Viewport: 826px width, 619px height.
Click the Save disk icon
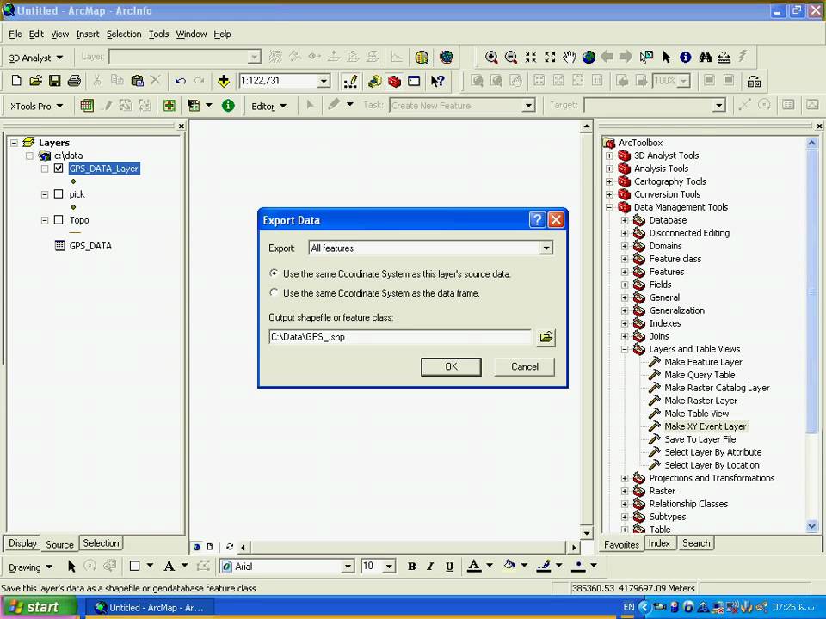coord(55,81)
